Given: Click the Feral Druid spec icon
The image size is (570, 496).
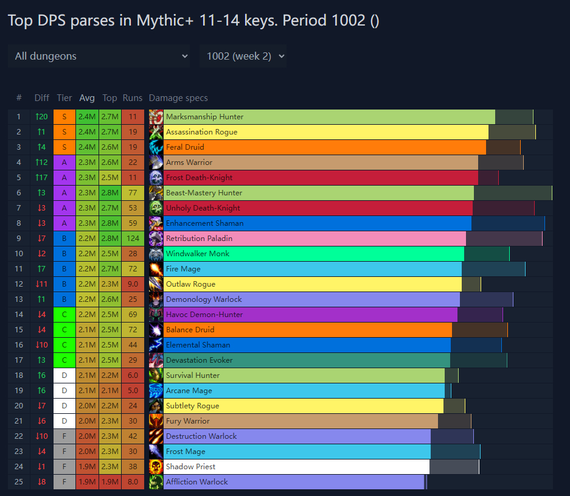Looking at the screenshot, I should pyautogui.click(x=156, y=147).
